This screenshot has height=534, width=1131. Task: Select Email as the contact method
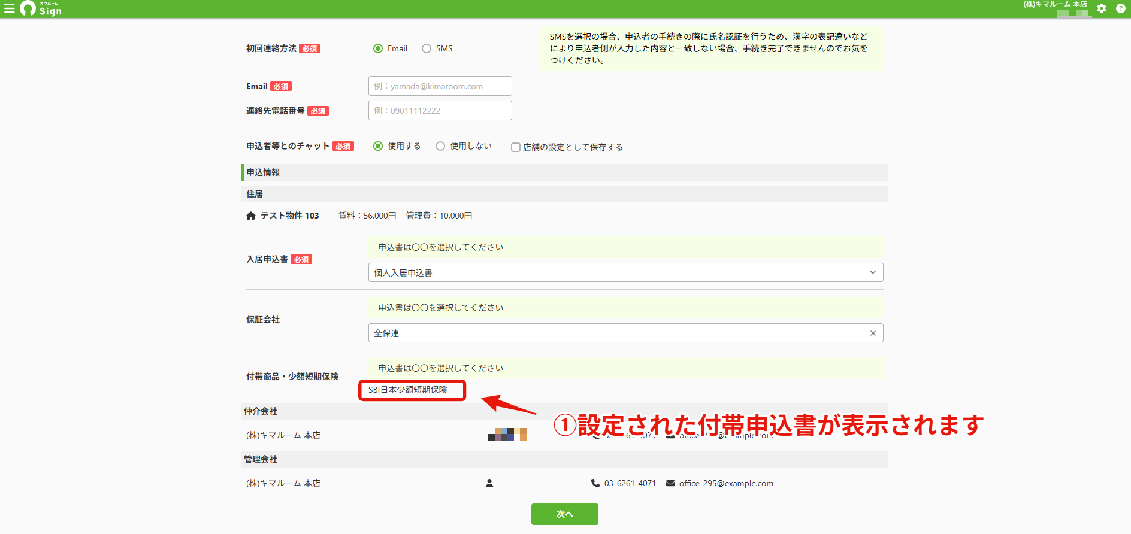[378, 48]
